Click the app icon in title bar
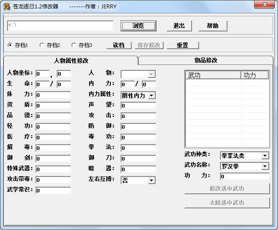278x230 pixels. coord(7,7)
